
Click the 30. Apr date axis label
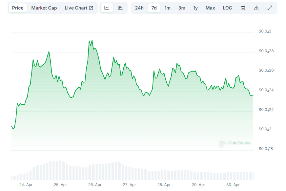pos(233,185)
